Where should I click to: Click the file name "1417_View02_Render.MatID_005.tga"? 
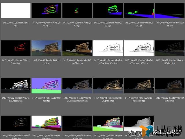point(170,24)
